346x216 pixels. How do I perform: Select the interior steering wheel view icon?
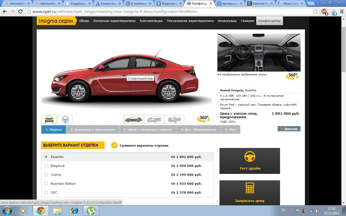[x=65, y=119]
